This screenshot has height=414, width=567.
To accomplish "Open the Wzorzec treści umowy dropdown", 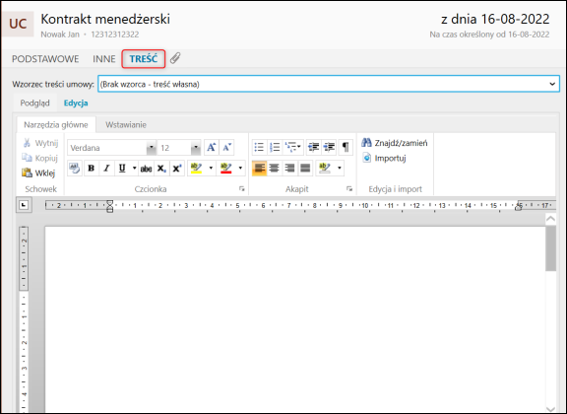I will click(x=329, y=84).
